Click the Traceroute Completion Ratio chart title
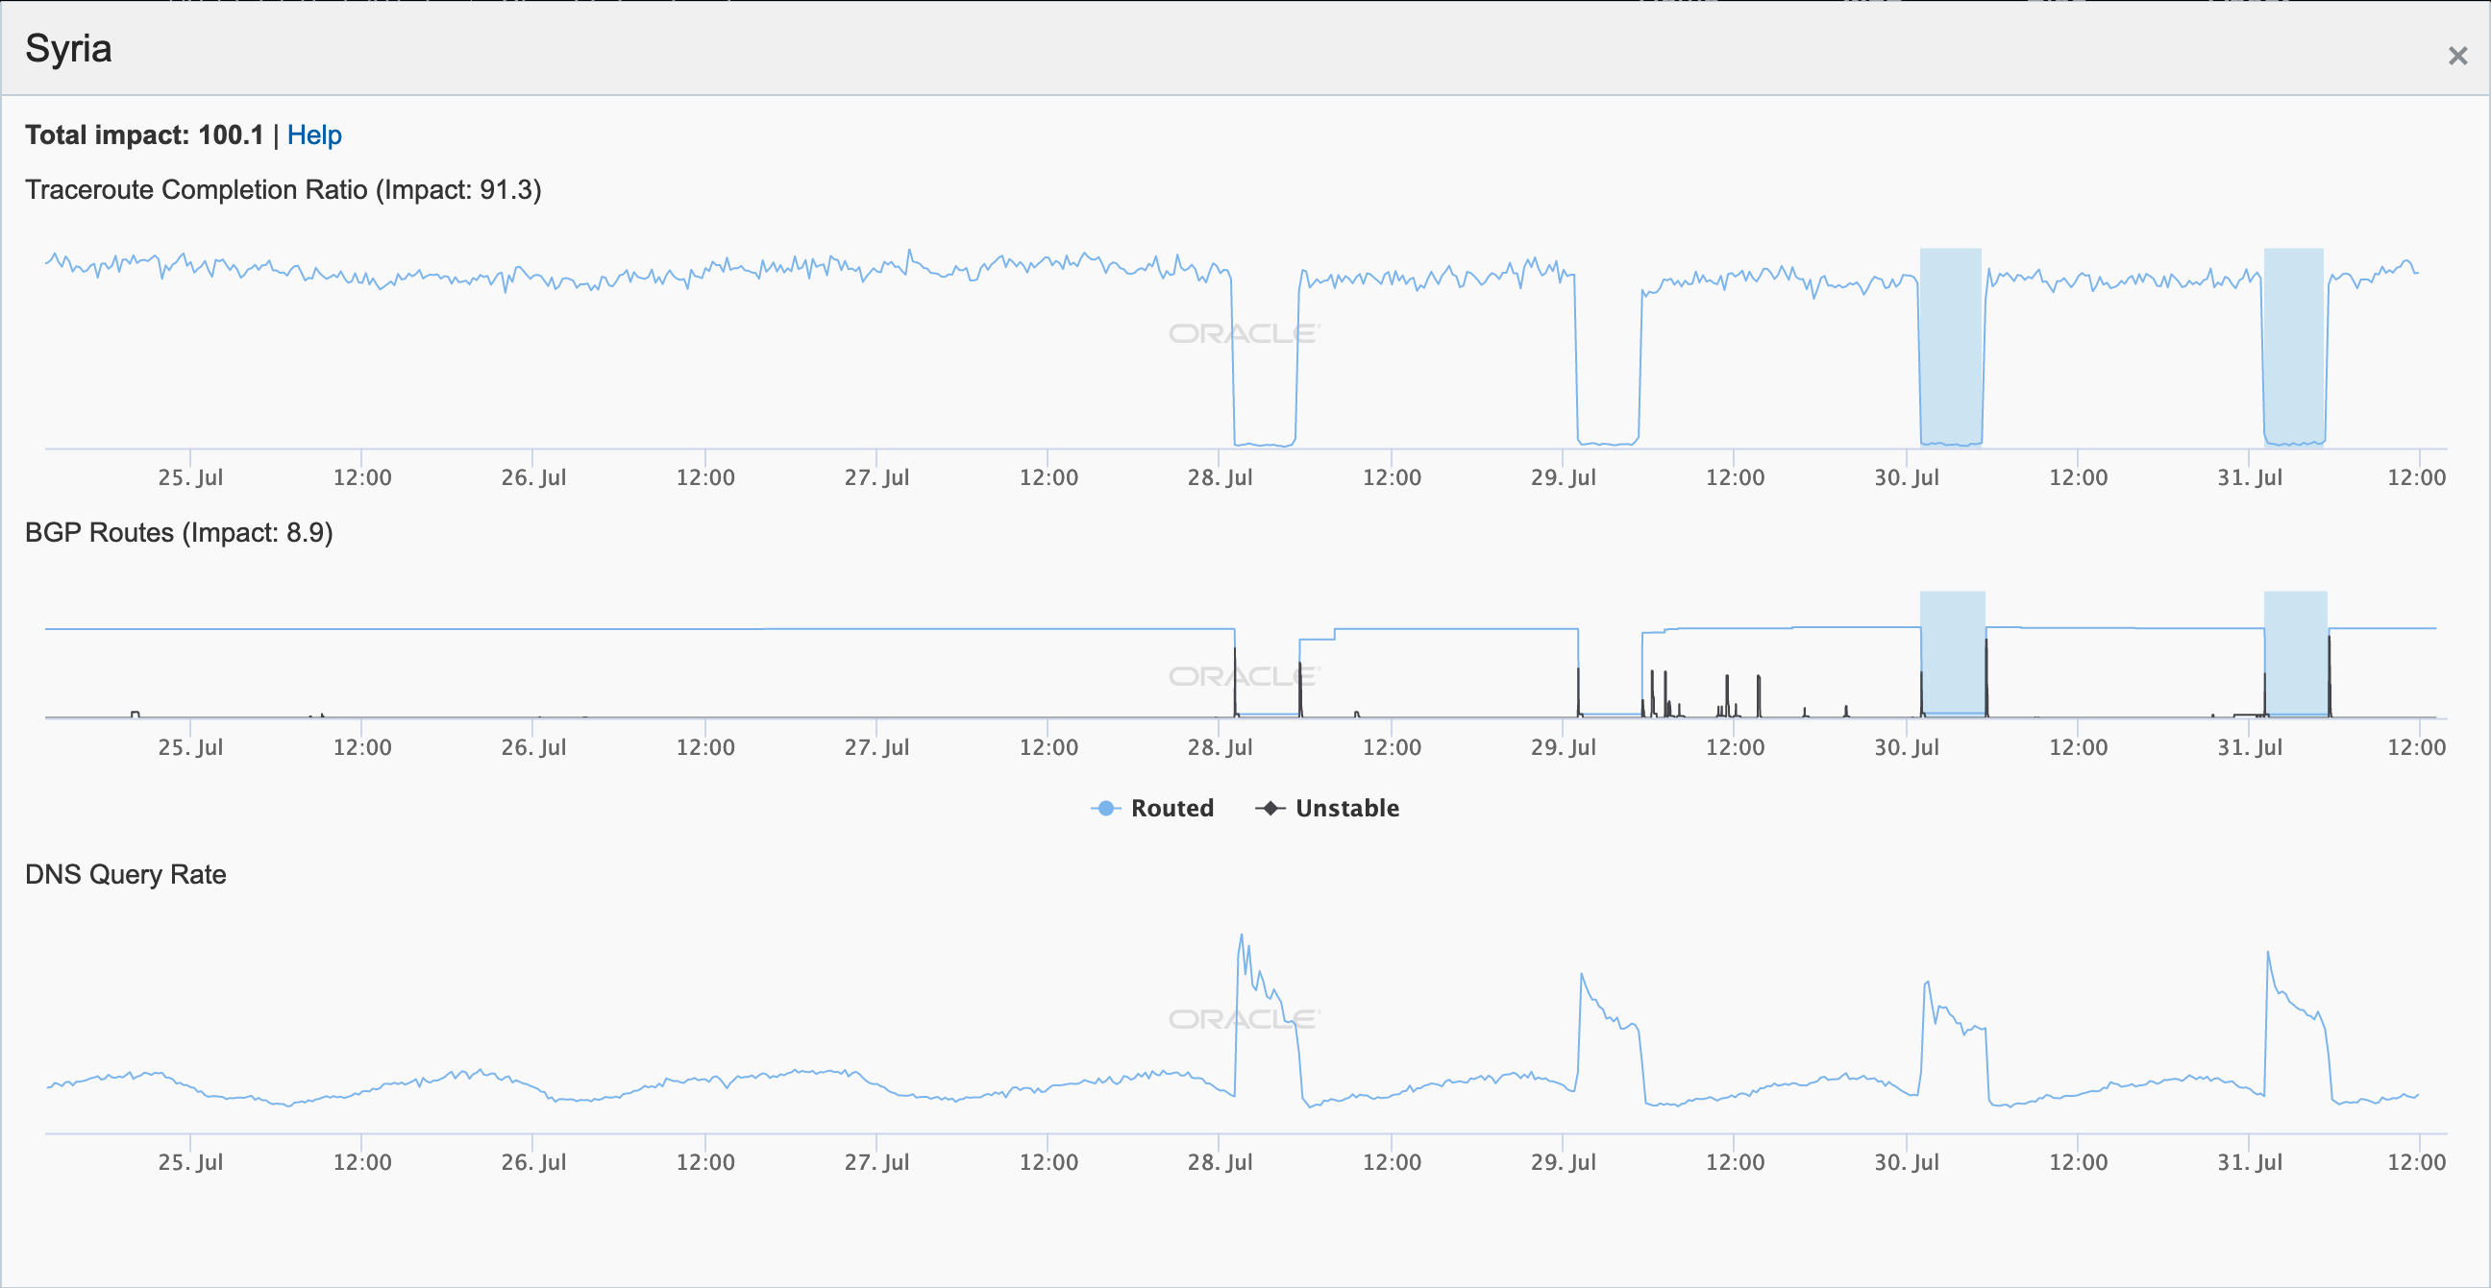 pos(283,189)
